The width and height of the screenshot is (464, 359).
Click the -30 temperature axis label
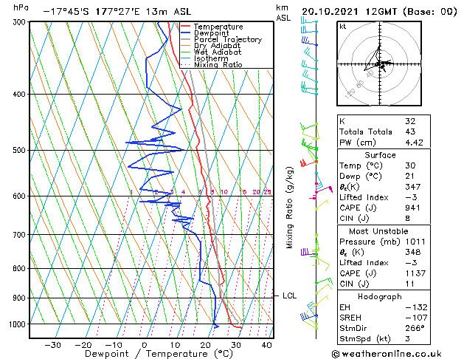pos(52,345)
